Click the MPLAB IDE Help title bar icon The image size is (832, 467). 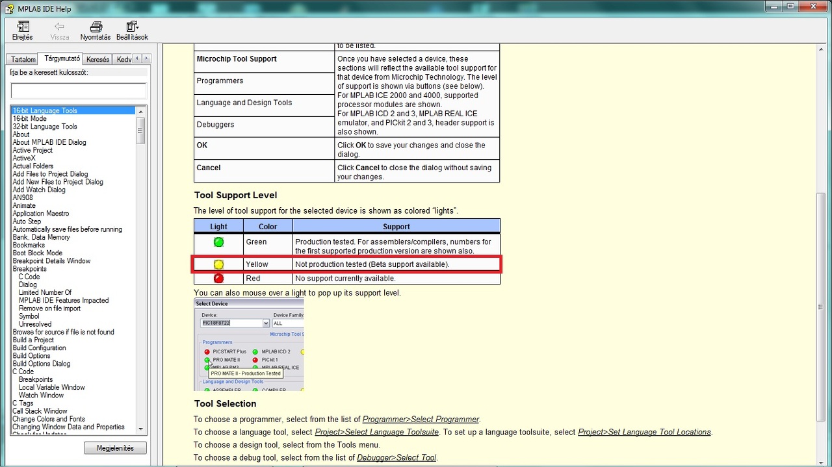click(x=9, y=8)
